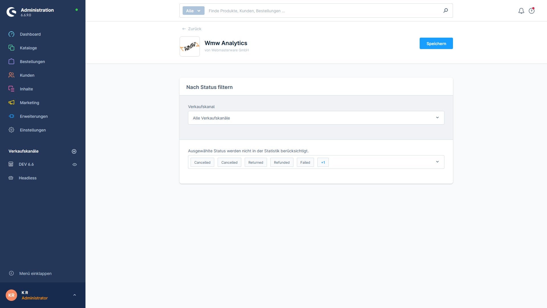Click the Headless basket icon
The width and height of the screenshot is (547, 308).
11,178
